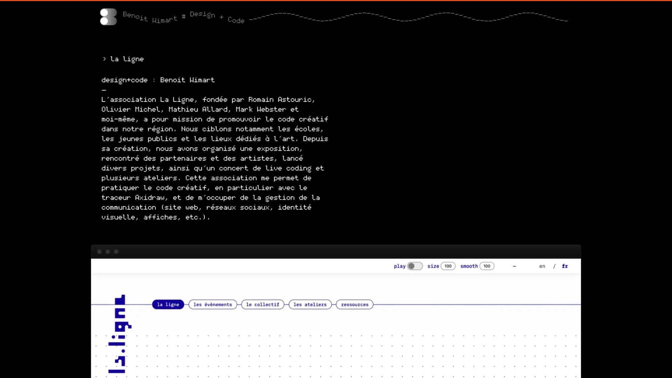Toggle the play switch

(415, 266)
